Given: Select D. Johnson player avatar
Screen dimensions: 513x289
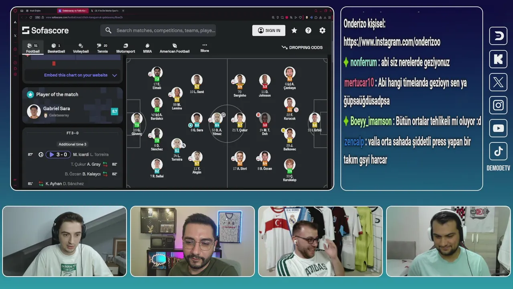Looking at the screenshot, I should (x=265, y=79).
